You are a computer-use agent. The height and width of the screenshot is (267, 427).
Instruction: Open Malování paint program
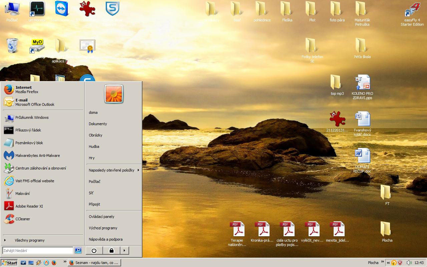pos(22,194)
